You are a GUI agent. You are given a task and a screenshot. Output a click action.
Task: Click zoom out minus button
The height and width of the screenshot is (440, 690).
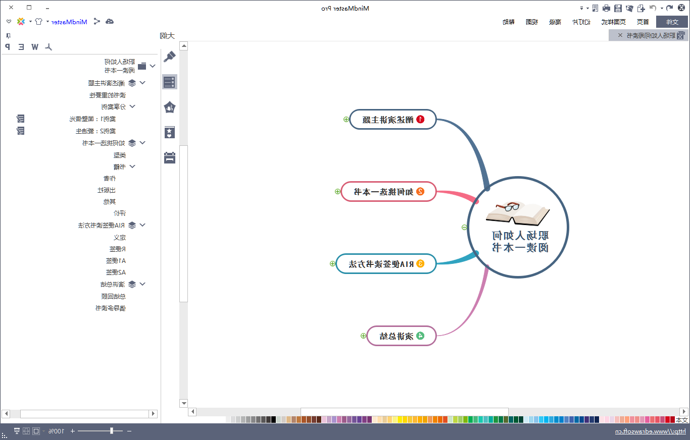click(x=129, y=431)
